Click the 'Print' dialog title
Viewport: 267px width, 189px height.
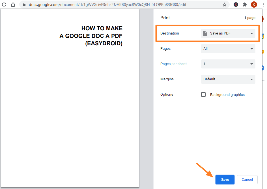[165, 18]
